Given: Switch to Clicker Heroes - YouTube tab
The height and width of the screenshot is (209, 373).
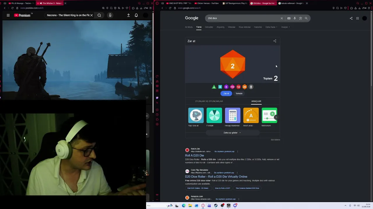Looking at the screenshot, I should (x=206, y=3).
